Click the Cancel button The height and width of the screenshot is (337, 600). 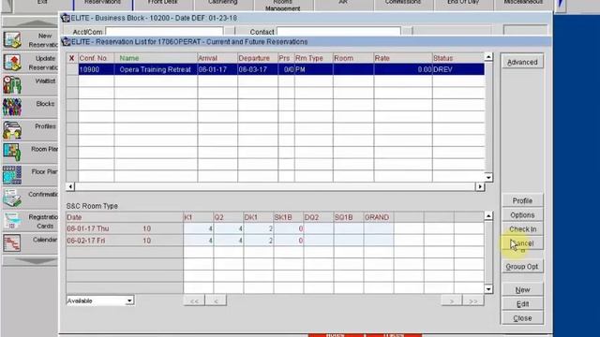pyautogui.click(x=522, y=243)
